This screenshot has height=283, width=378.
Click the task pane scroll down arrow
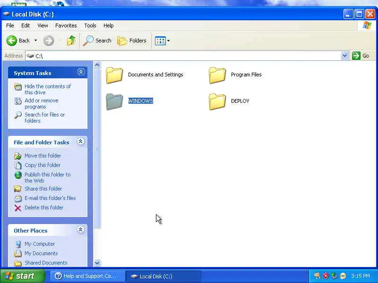pyautogui.click(x=97, y=263)
